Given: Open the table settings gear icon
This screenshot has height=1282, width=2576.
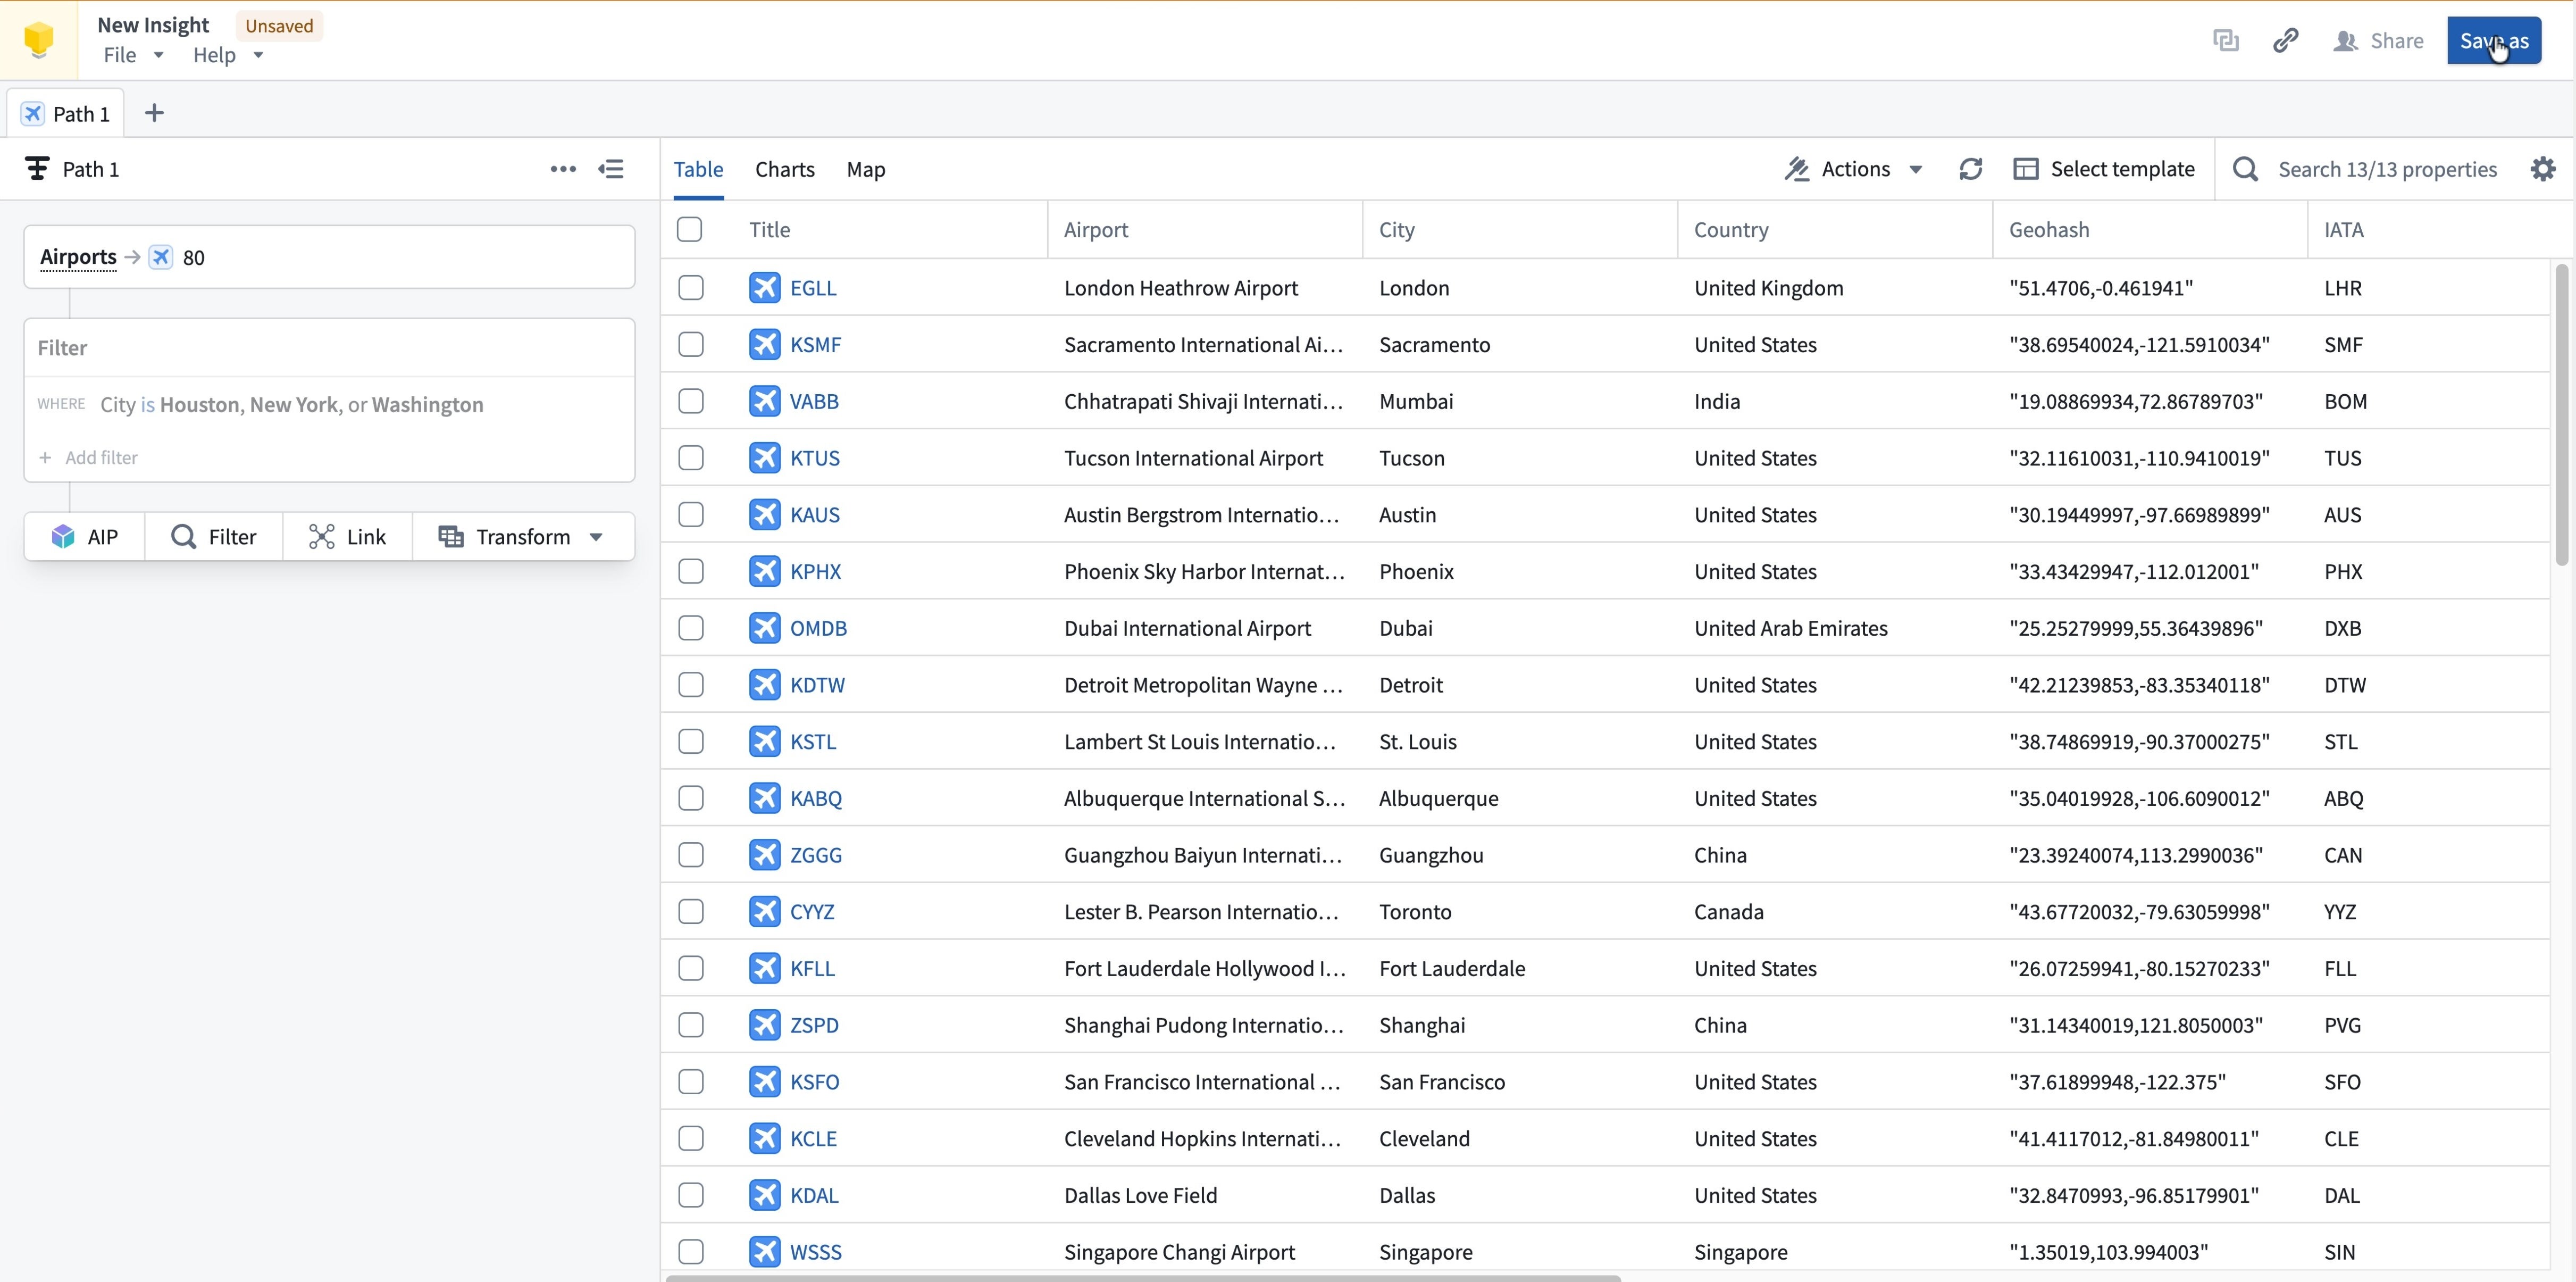Looking at the screenshot, I should click(x=2542, y=169).
